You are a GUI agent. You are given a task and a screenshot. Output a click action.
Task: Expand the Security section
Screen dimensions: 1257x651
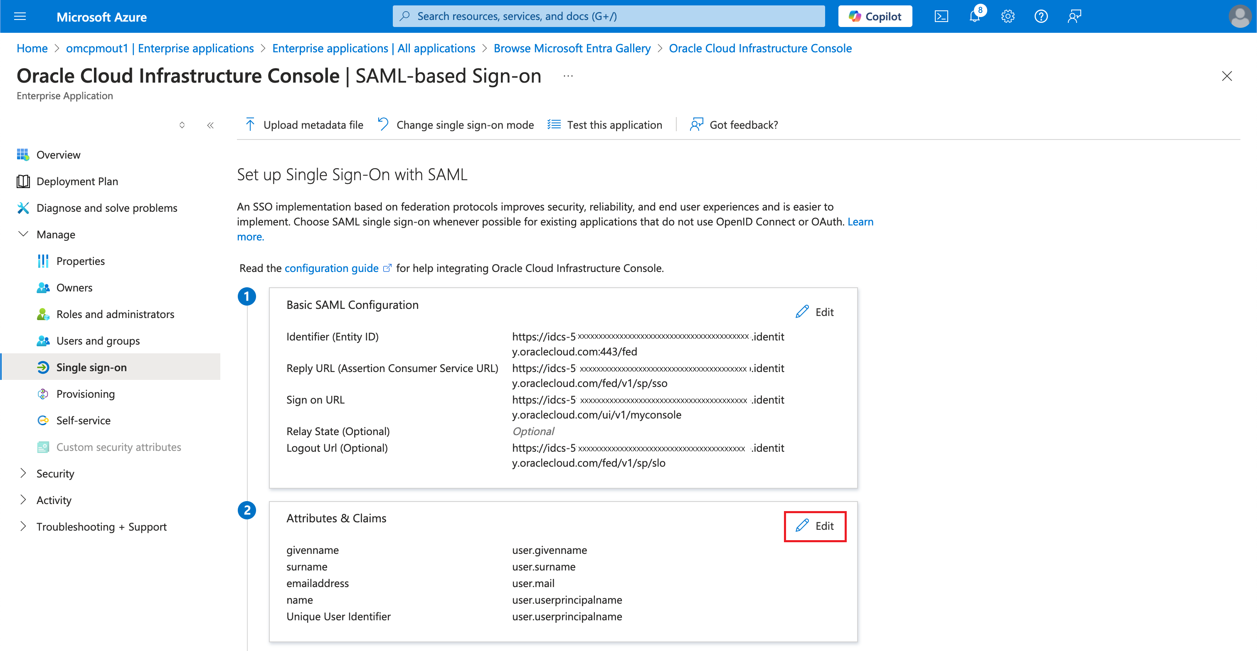point(55,473)
